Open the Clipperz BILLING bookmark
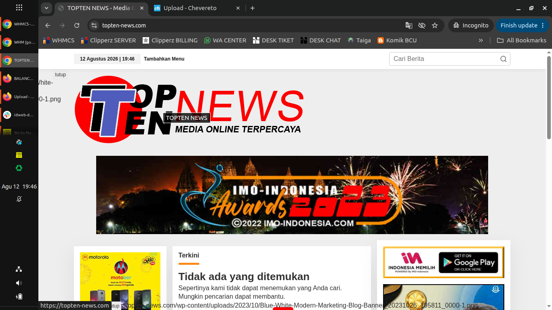This screenshot has height=310, width=552. point(170,40)
